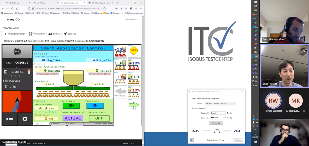Tap the CLR softkey S515
The height and width of the screenshot is (146, 309).
point(120,65)
